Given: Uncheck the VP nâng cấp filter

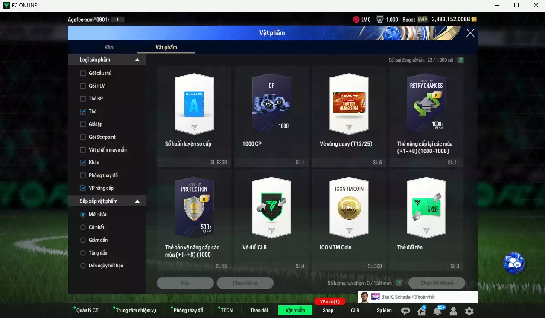Looking at the screenshot, I should click(x=83, y=188).
